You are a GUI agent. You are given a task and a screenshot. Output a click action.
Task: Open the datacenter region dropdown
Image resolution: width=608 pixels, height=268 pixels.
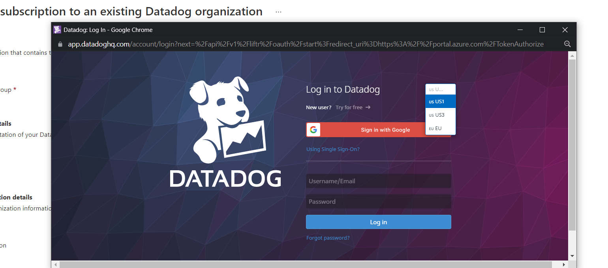coord(440,89)
